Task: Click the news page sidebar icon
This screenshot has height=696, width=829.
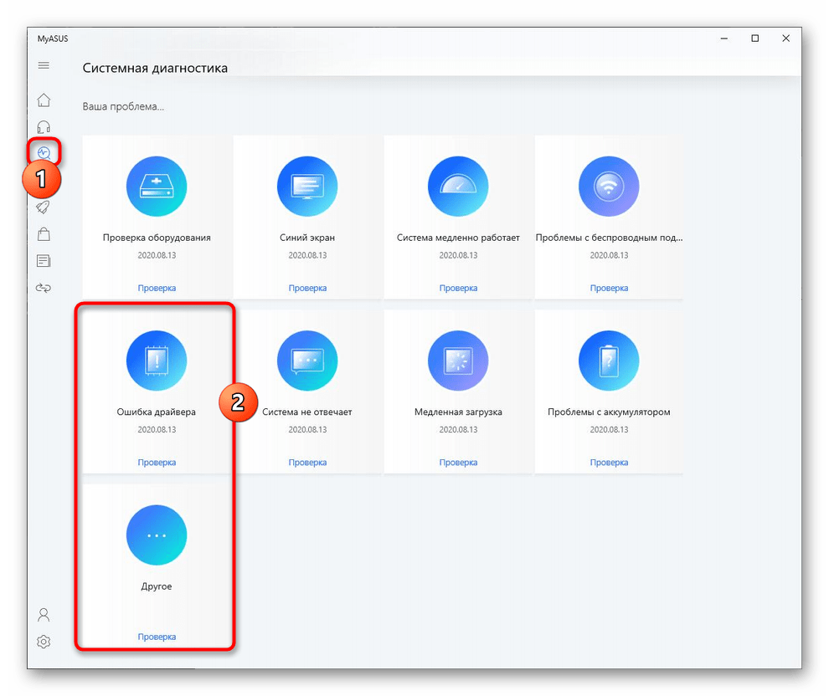Action: pos(44,261)
